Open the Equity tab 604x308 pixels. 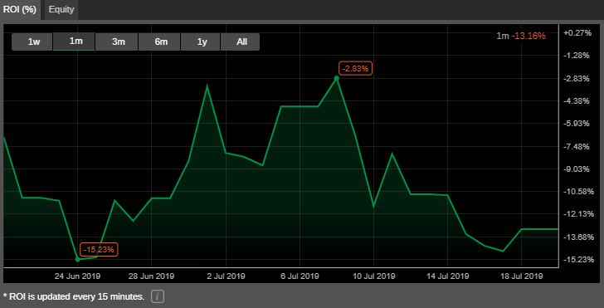pos(61,10)
